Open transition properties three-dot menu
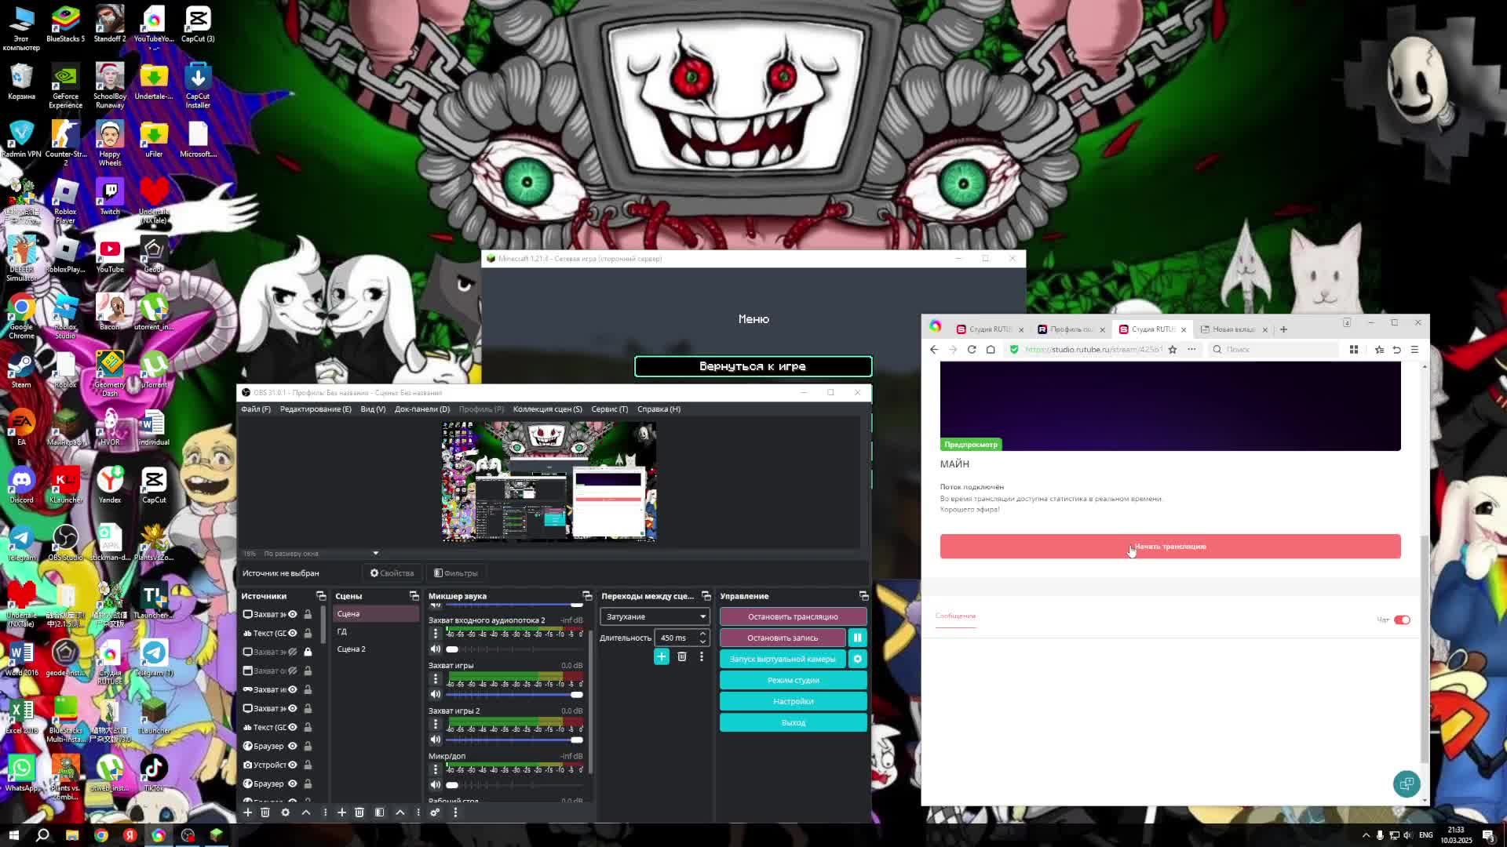This screenshot has width=1507, height=847. (x=702, y=656)
